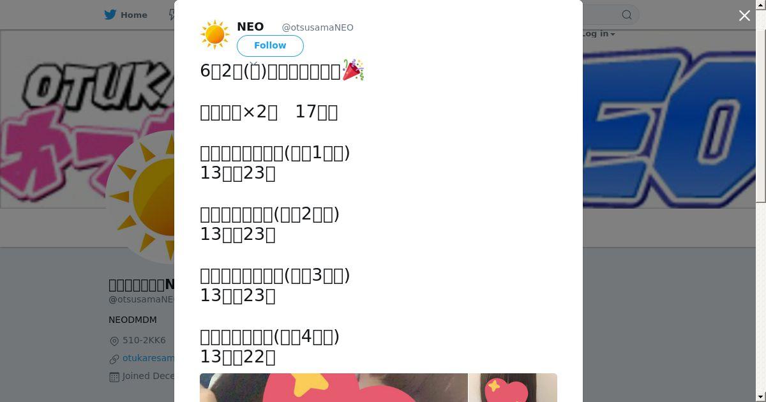The height and width of the screenshot is (402, 766).
Task: Click the calendar Joined icon
Action: (114, 376)
